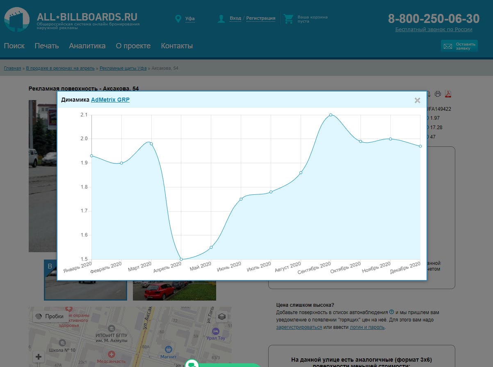Click the PDF export icon
This screenshot has height=367, width=493.
pos(448,94)
